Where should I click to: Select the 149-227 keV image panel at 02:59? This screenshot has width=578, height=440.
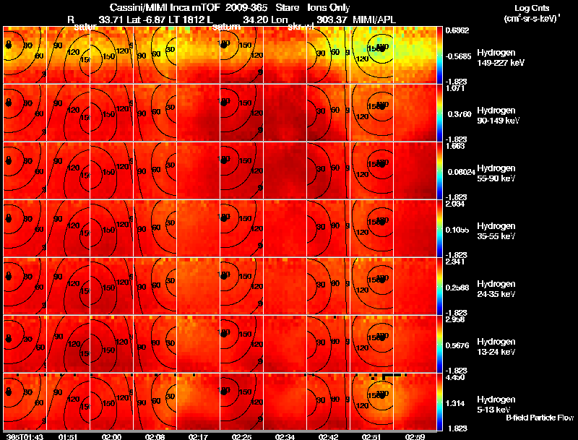[415, 55]
